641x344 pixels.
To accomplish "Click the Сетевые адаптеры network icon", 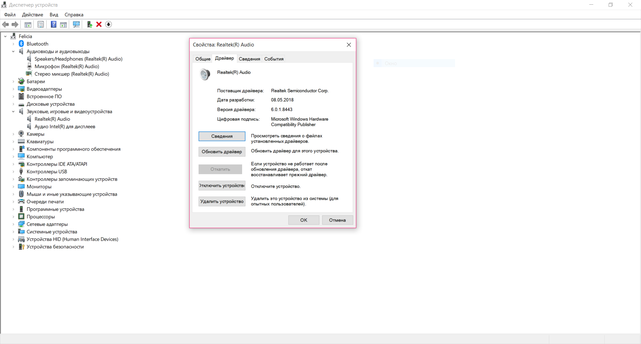I will [x=21, y=224].
